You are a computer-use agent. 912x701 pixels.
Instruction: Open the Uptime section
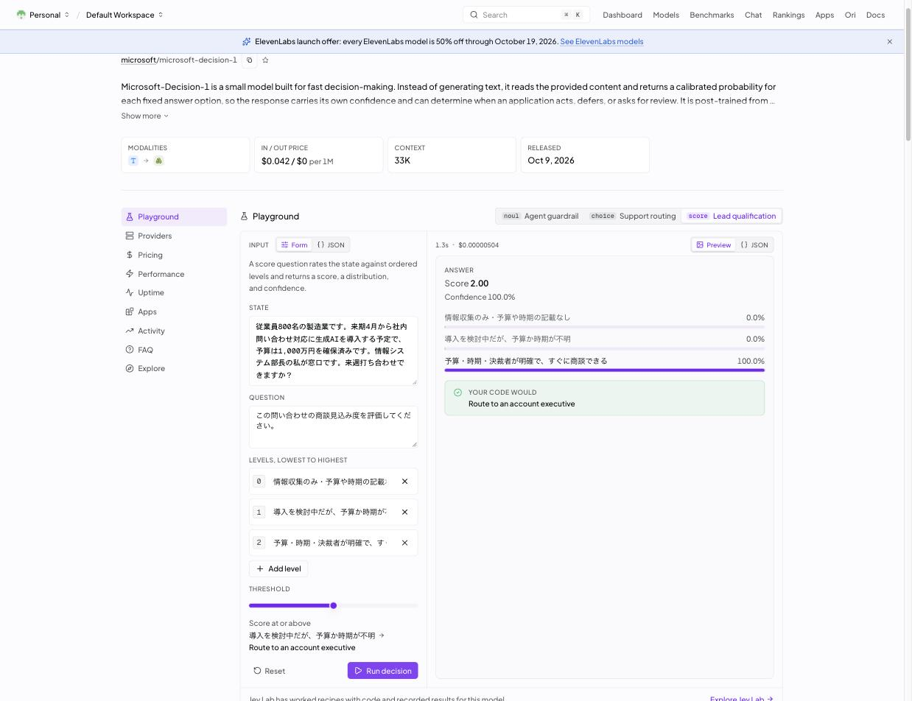coord(174,292)
